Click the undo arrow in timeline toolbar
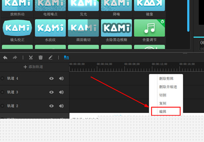Viewport: 204px width, 142px height. tap(5, 57)
